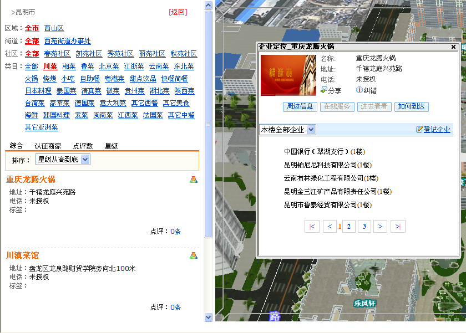Select 昆明金三江矿产品有限责任公司 entry
466x333 pixels.
click(338, 192)
